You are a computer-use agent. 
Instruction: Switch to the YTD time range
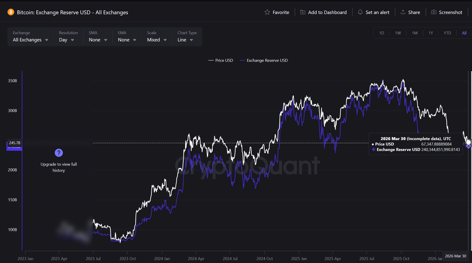(x=447, y=33)
